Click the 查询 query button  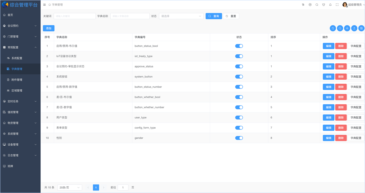(214, 16)
